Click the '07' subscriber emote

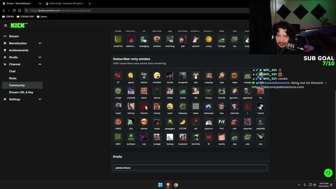click(x=118, y=76)
